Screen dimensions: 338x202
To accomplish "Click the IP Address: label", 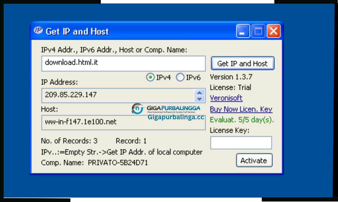I will point(59,82).
